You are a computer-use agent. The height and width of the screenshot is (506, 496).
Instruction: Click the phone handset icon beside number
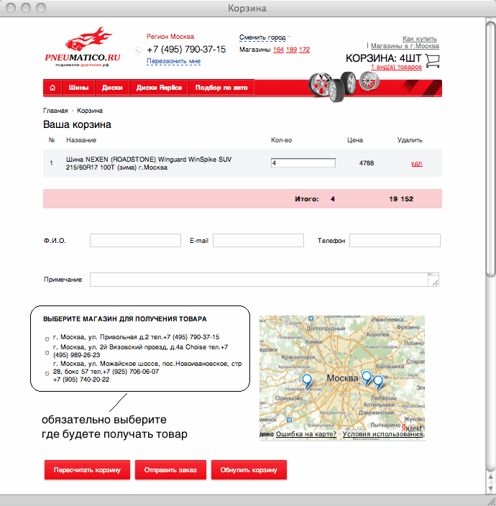(138, 50)
